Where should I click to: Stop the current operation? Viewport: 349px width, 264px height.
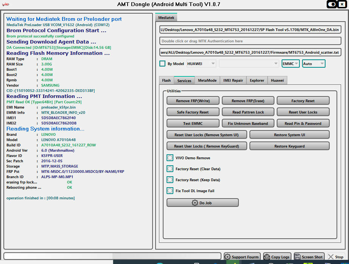click(336, 257)
